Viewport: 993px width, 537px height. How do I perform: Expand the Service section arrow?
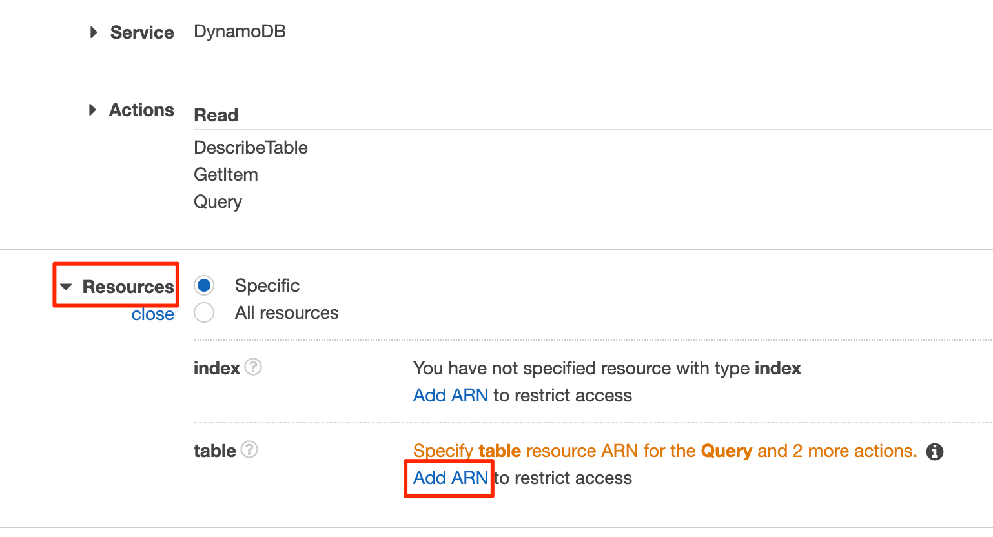94,32
